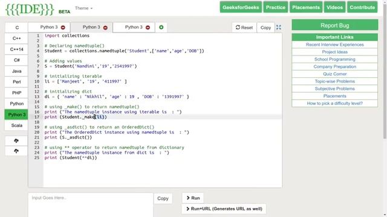Open Quiz Corner link

(x=334, y=74)
